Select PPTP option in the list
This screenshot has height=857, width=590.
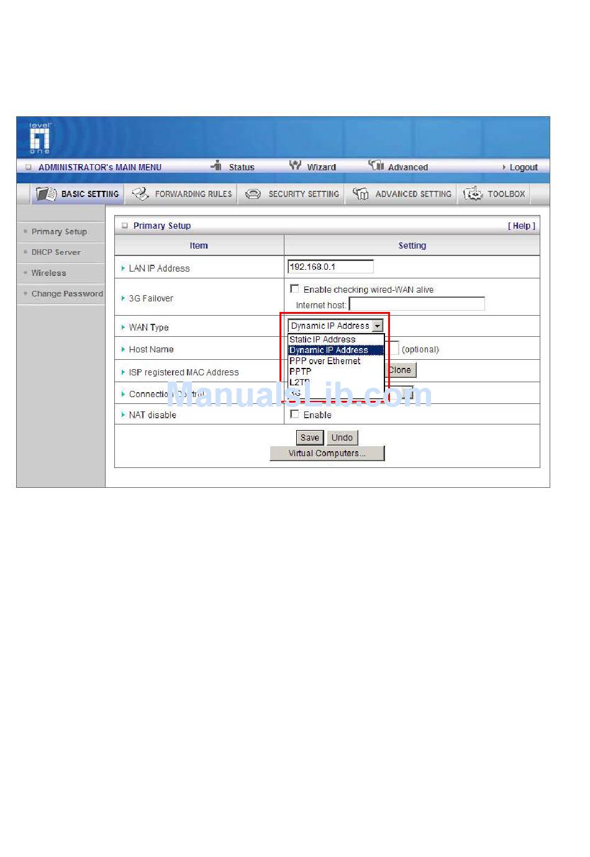(x=336, y=371)
